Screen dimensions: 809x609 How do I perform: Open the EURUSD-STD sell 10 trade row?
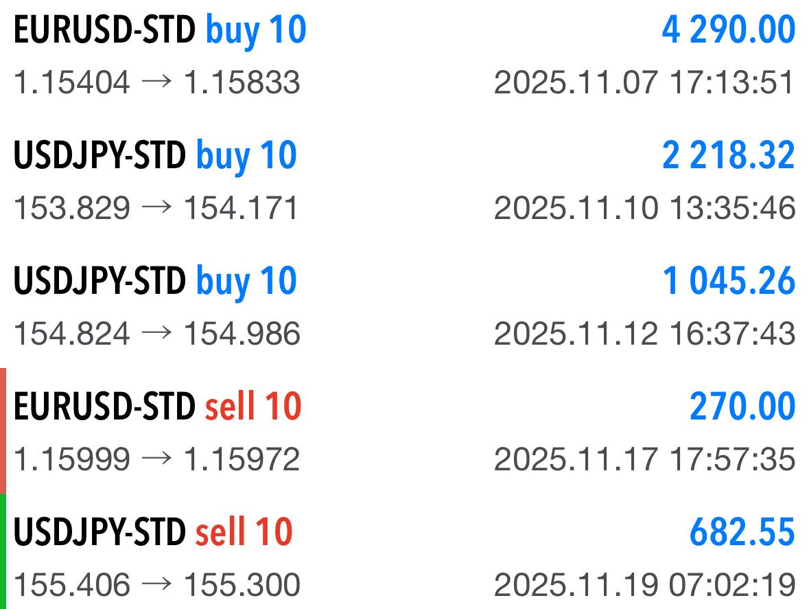point(405,431)
